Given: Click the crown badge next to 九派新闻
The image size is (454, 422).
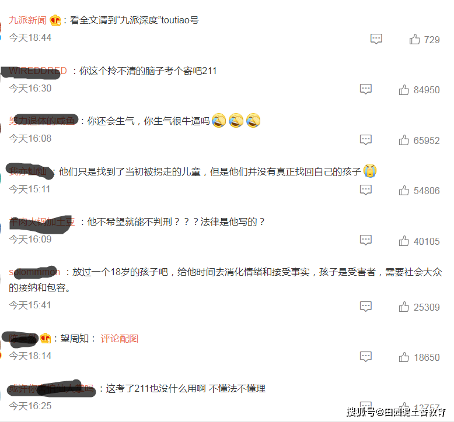Looking at the screenshot, I should [55, 20].
